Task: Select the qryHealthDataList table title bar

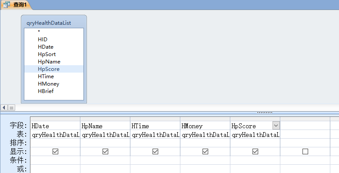Action: coord(54,23)
